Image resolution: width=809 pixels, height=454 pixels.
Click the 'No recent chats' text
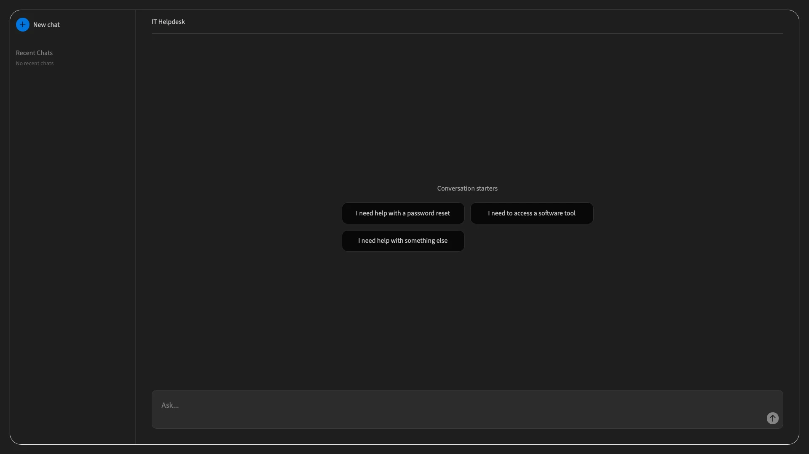click(x=35, y=64)
